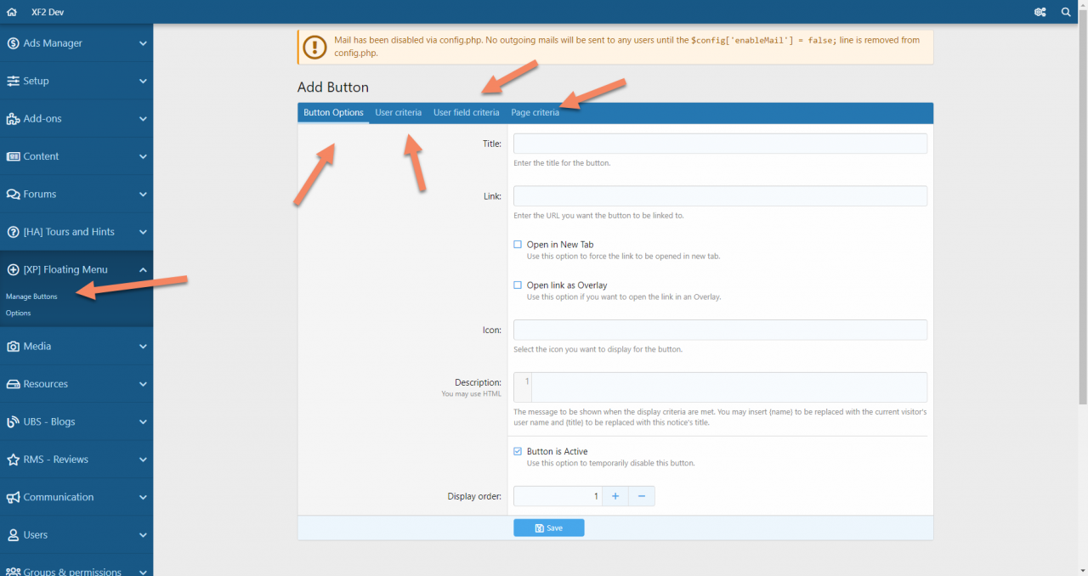
Task: Click the Media camera icon
Action: pos(14,347)
